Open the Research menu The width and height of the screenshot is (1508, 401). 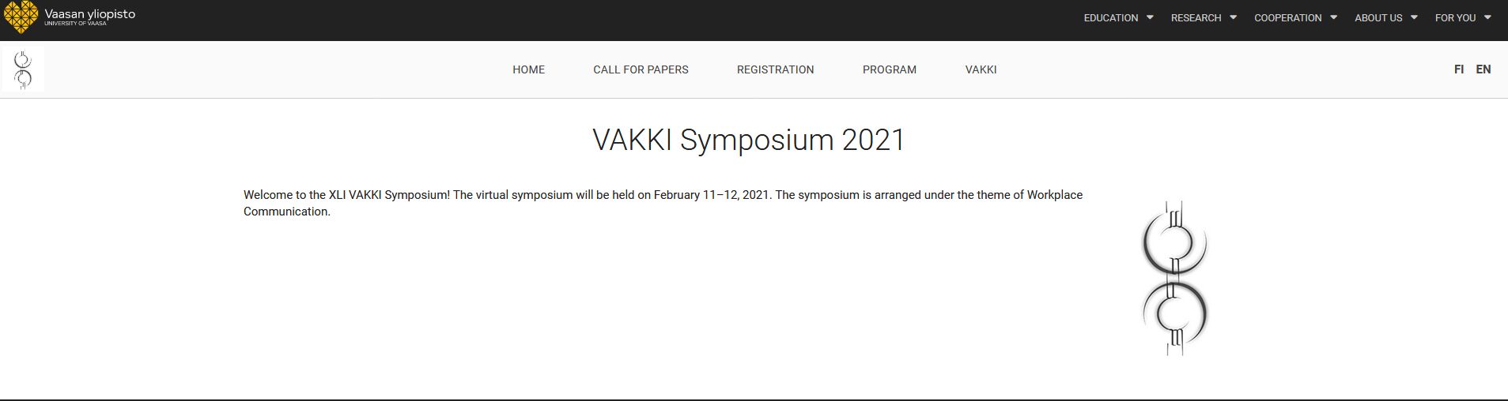tap(1196, 17)
